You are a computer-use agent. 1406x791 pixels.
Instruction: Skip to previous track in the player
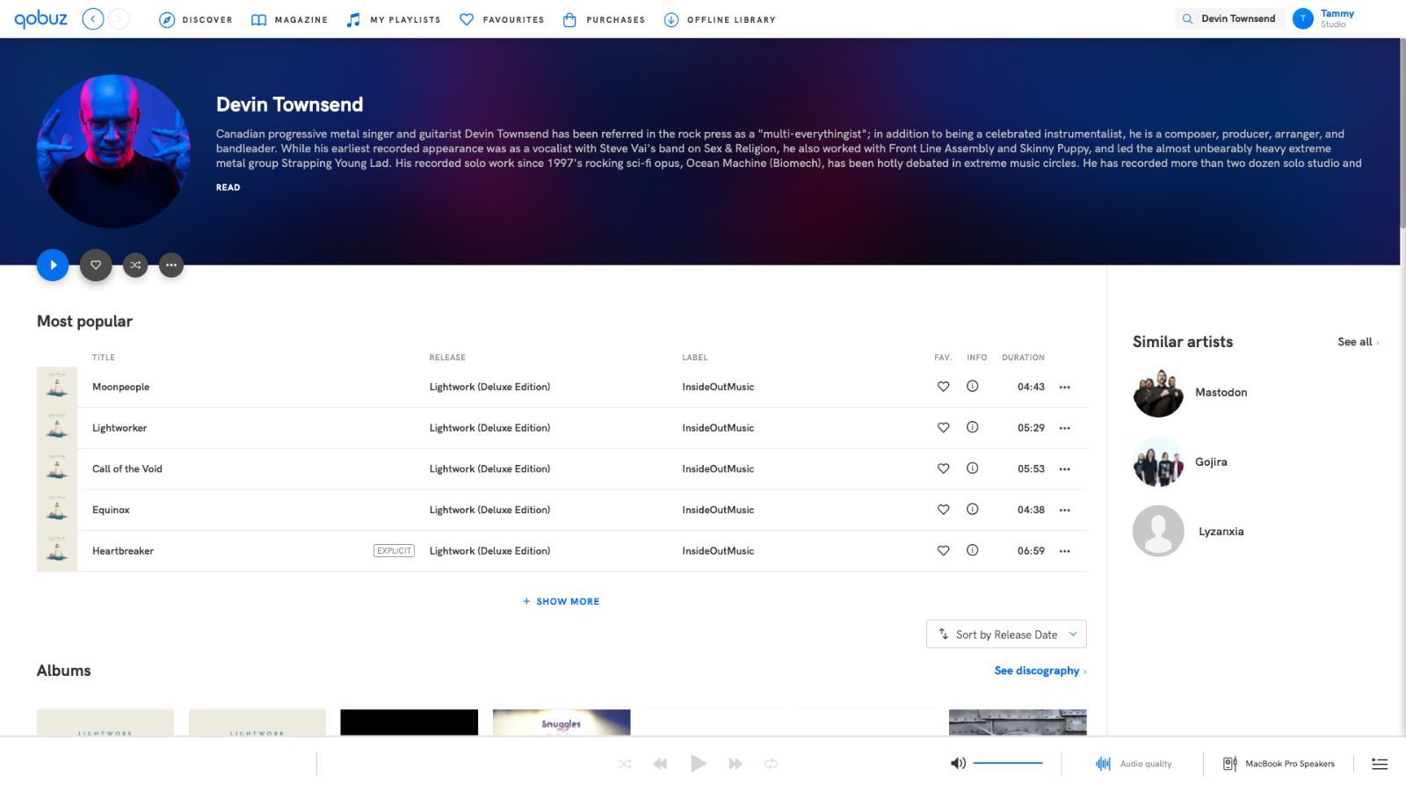[660, 764]
